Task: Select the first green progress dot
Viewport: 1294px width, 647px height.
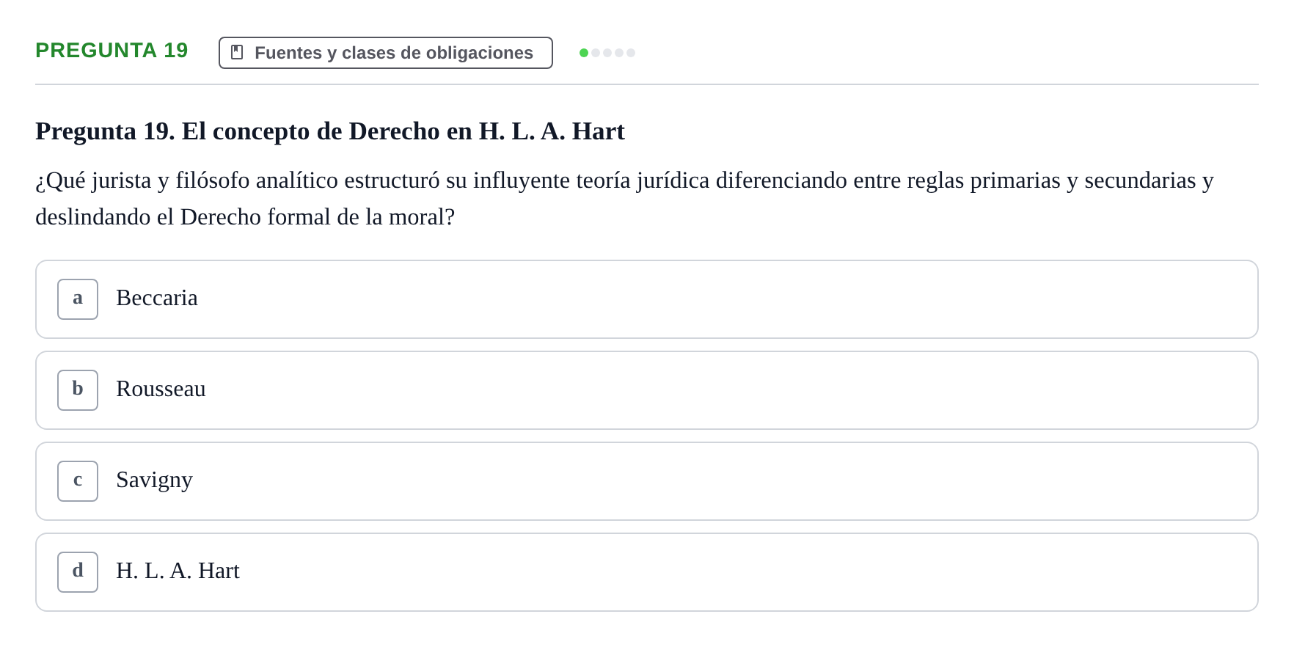Action: (x=584, y=53)
